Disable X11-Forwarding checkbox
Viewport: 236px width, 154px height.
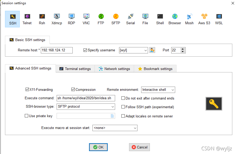pyautogui.click(x=27, y=90)
